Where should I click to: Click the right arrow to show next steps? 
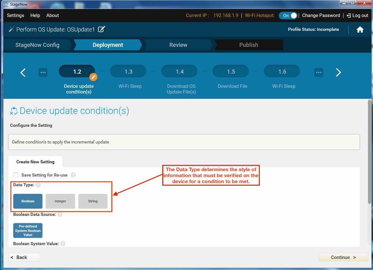click(338, 72)
